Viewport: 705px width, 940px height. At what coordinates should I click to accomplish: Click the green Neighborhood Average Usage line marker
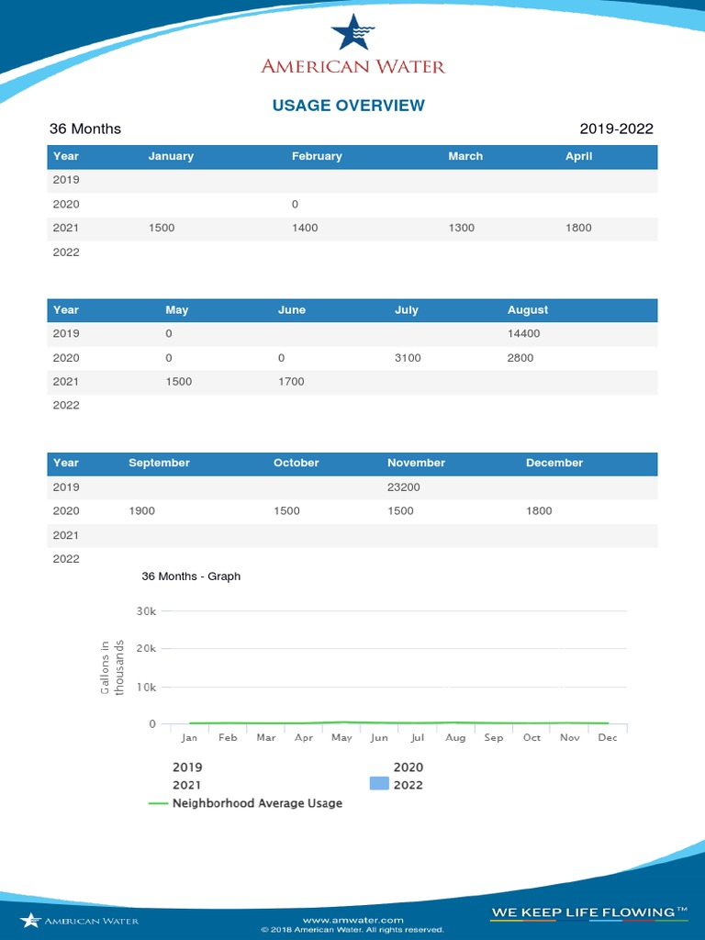pyautogui.click(x=158, y=803)
